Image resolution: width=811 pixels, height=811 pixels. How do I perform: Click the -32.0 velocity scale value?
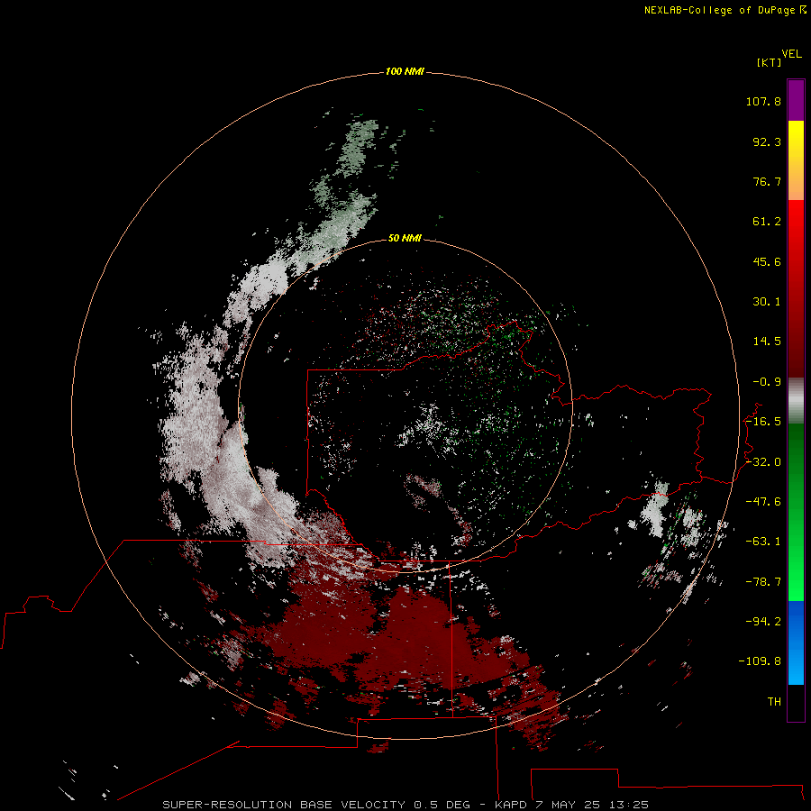point(763,462)
